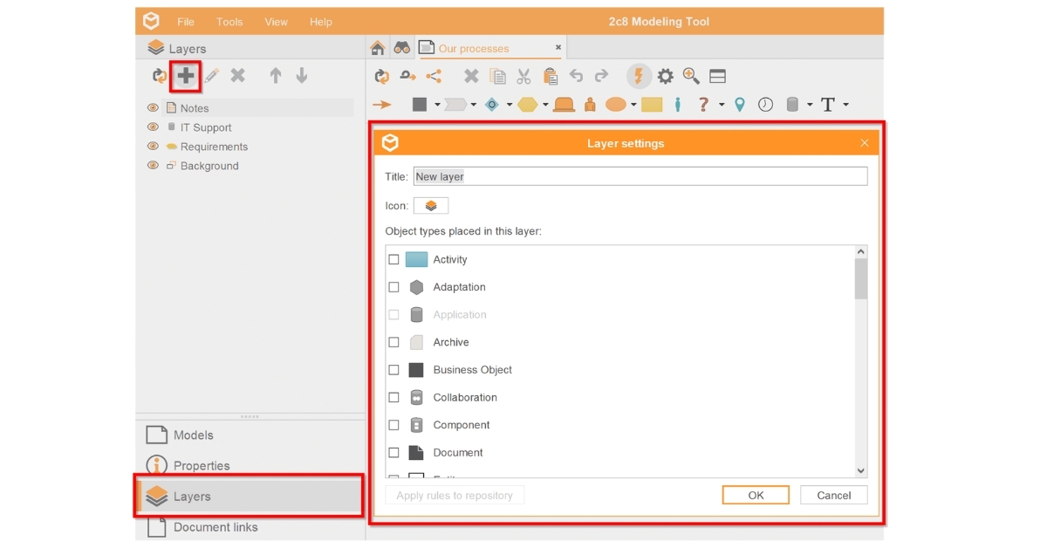Click the edit layer pencil icon
This screenshot has height=548, width=1047.
click(211, 76)
